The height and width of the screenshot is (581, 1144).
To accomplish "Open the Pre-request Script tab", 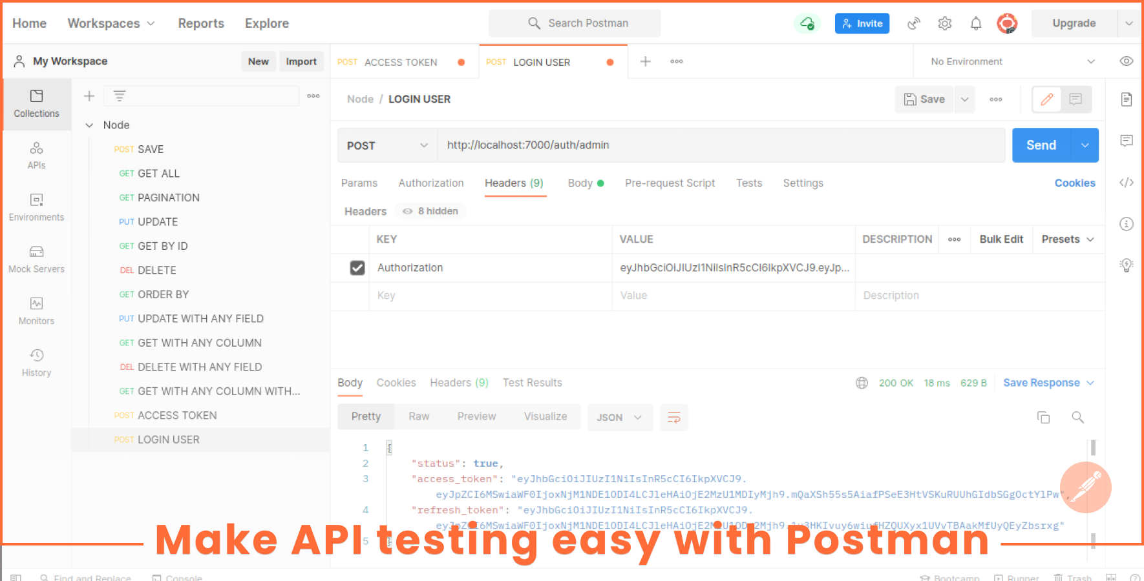I will pyautogui.click(x=670, y=183).
